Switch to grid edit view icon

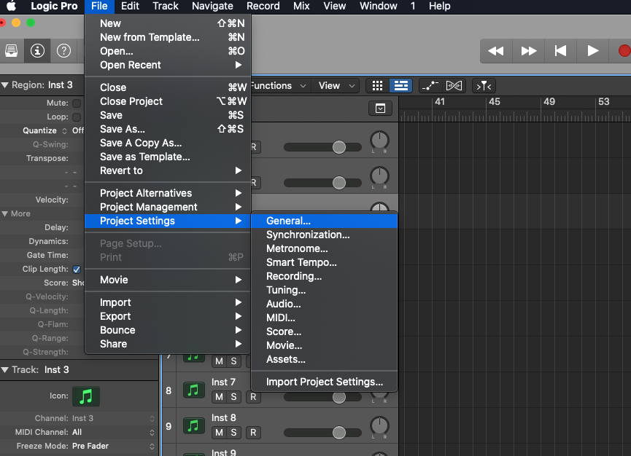tap(377, 85)
